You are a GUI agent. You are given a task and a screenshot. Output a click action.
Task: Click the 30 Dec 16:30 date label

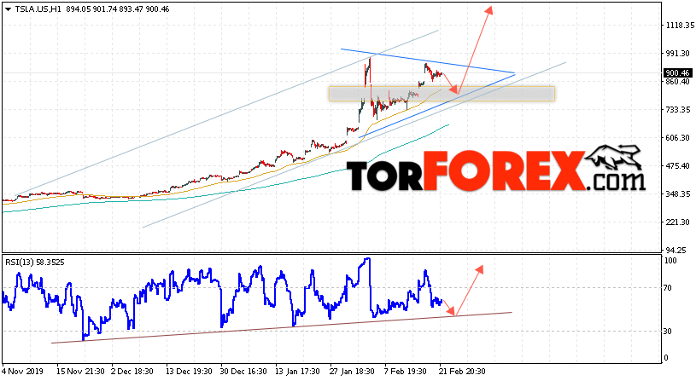(243, 372)
